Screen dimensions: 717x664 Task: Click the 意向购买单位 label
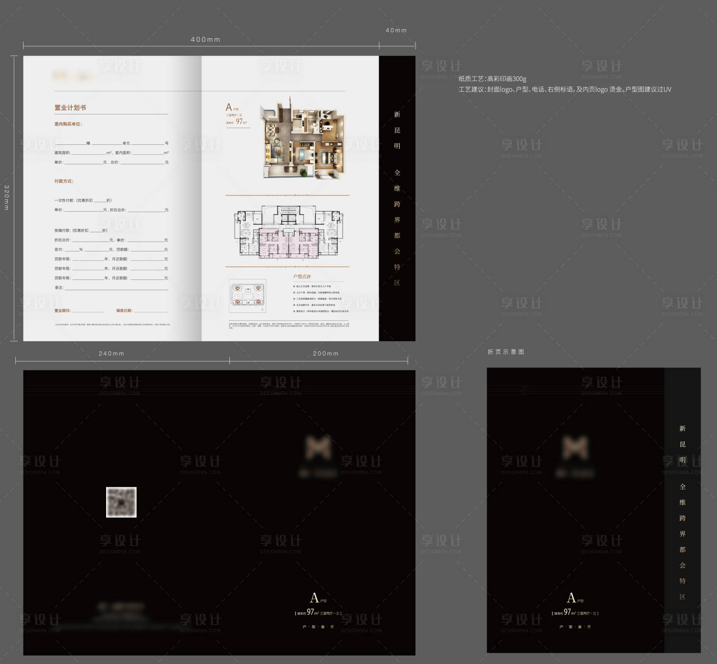68,124
